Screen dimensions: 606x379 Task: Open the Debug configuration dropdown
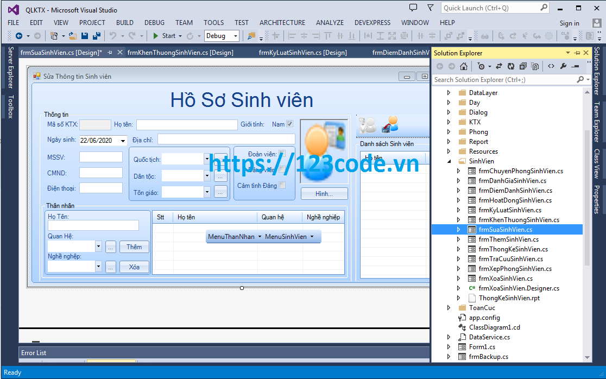[x=236, y=36]
